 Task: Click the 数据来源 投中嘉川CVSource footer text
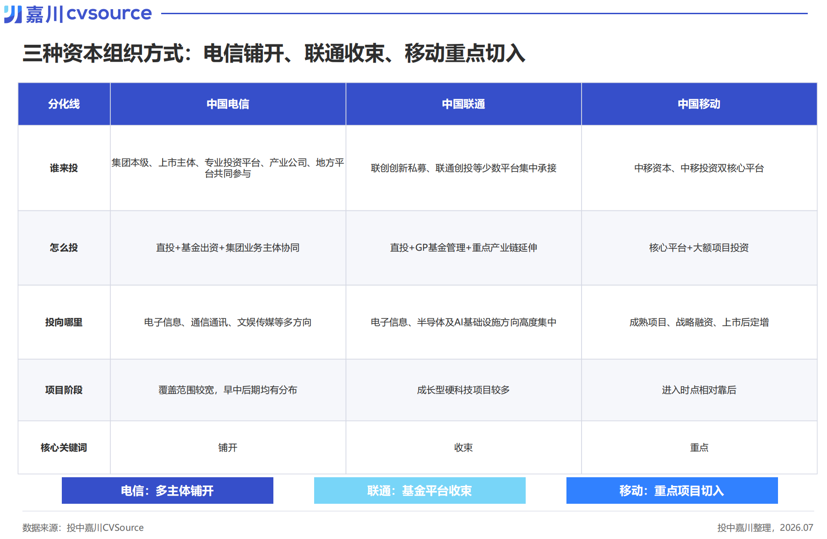point(83,528)
